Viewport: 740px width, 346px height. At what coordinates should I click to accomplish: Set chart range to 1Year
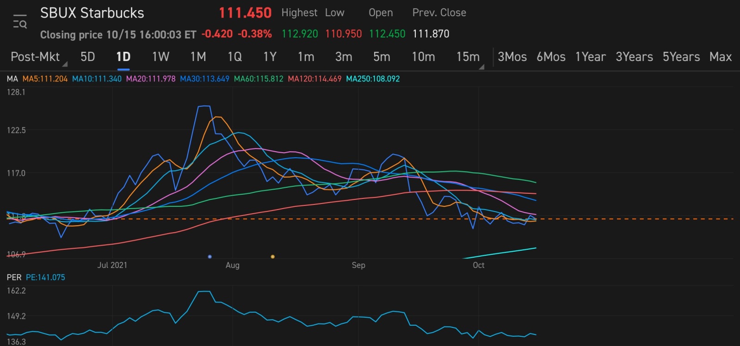pyautogui.click(x=590, y=57)
